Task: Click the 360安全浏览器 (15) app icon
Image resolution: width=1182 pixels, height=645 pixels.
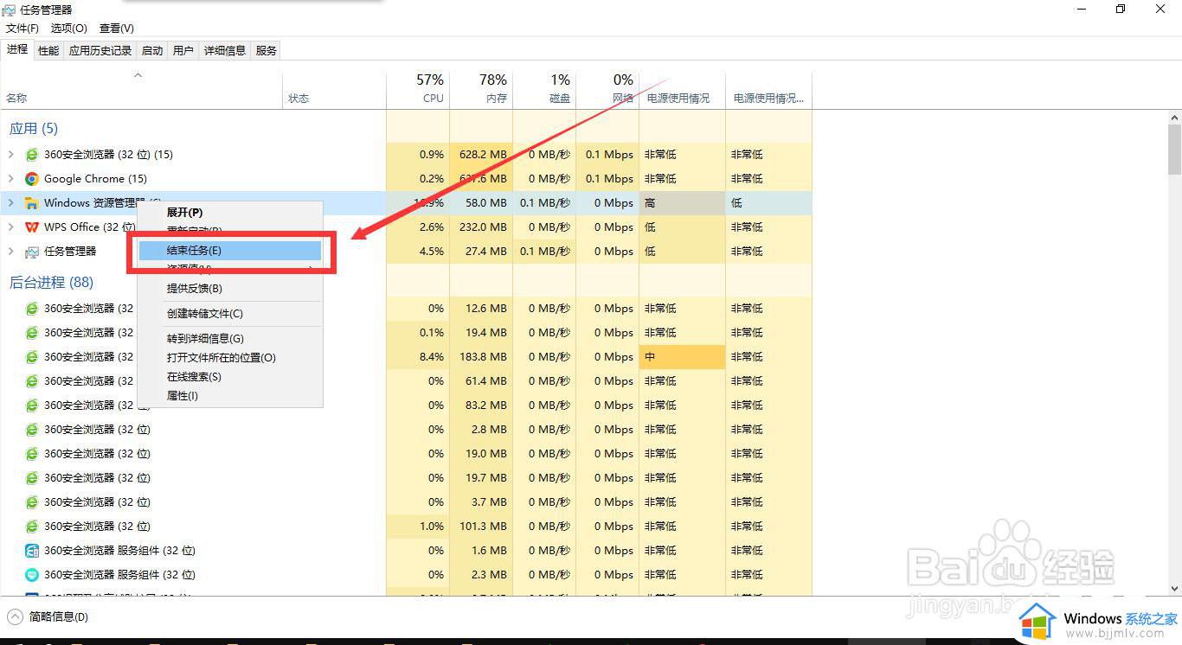Action: [x=32, y=155]
